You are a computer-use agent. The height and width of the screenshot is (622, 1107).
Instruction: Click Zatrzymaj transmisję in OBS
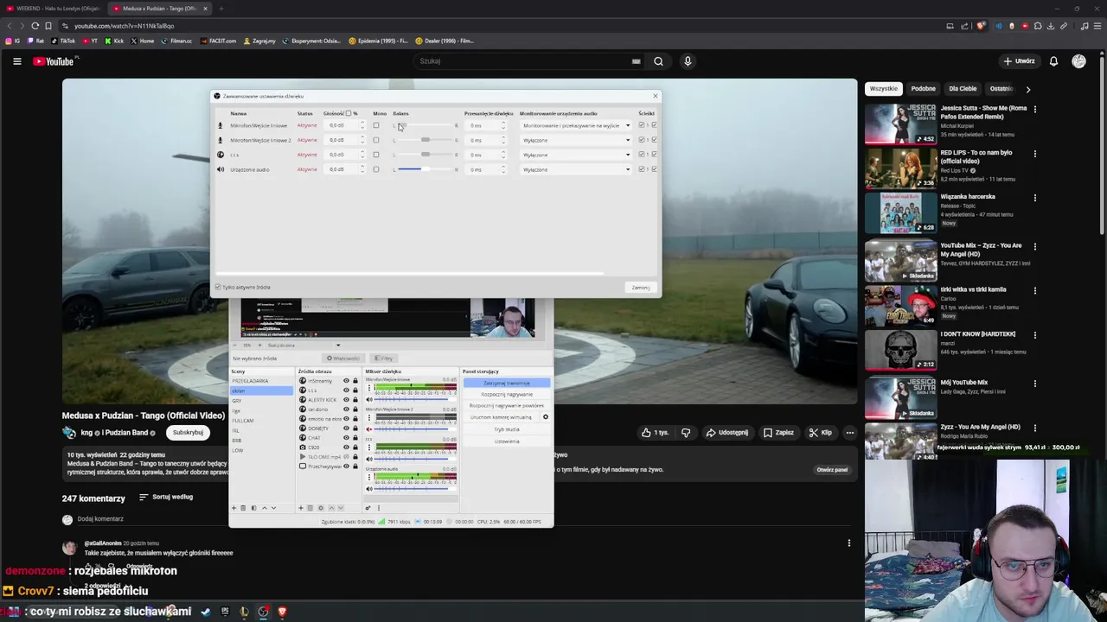point(507,383)
